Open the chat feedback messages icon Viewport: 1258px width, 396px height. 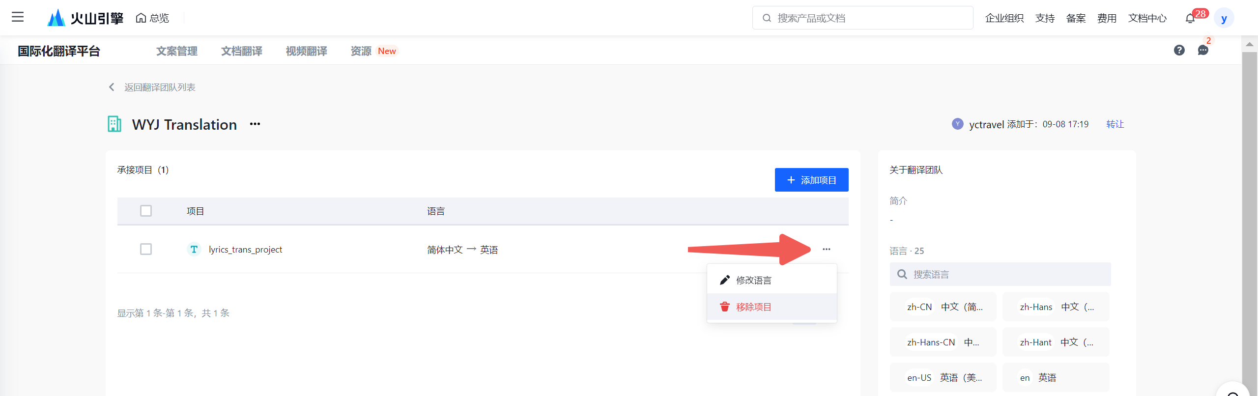click(x=1202, y=50)
